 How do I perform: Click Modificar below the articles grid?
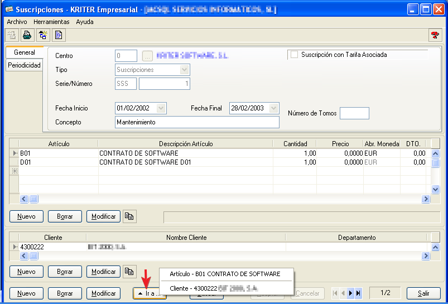click(x=103, y=216)
